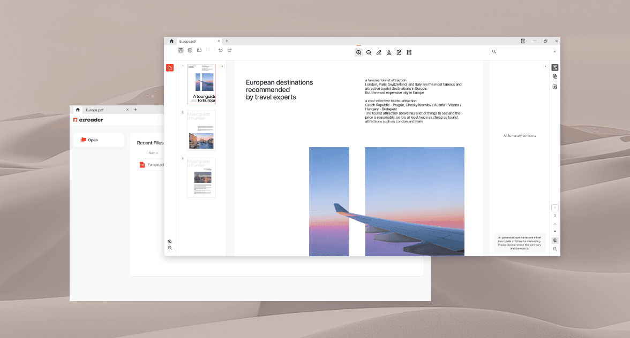Undo the last action
This screenshot has width=630, height=338.
tap(220, 50)
